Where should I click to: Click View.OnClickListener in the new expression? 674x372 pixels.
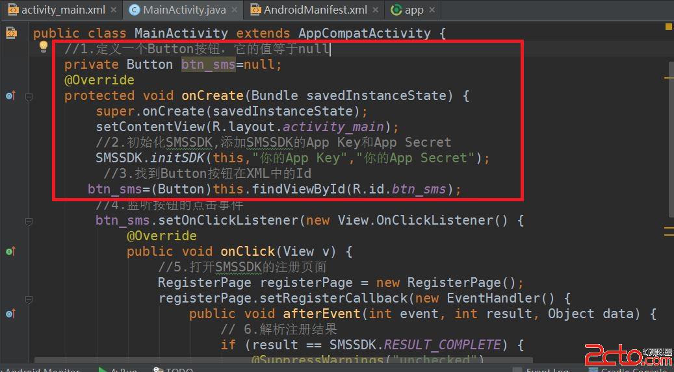pos(416,220)
